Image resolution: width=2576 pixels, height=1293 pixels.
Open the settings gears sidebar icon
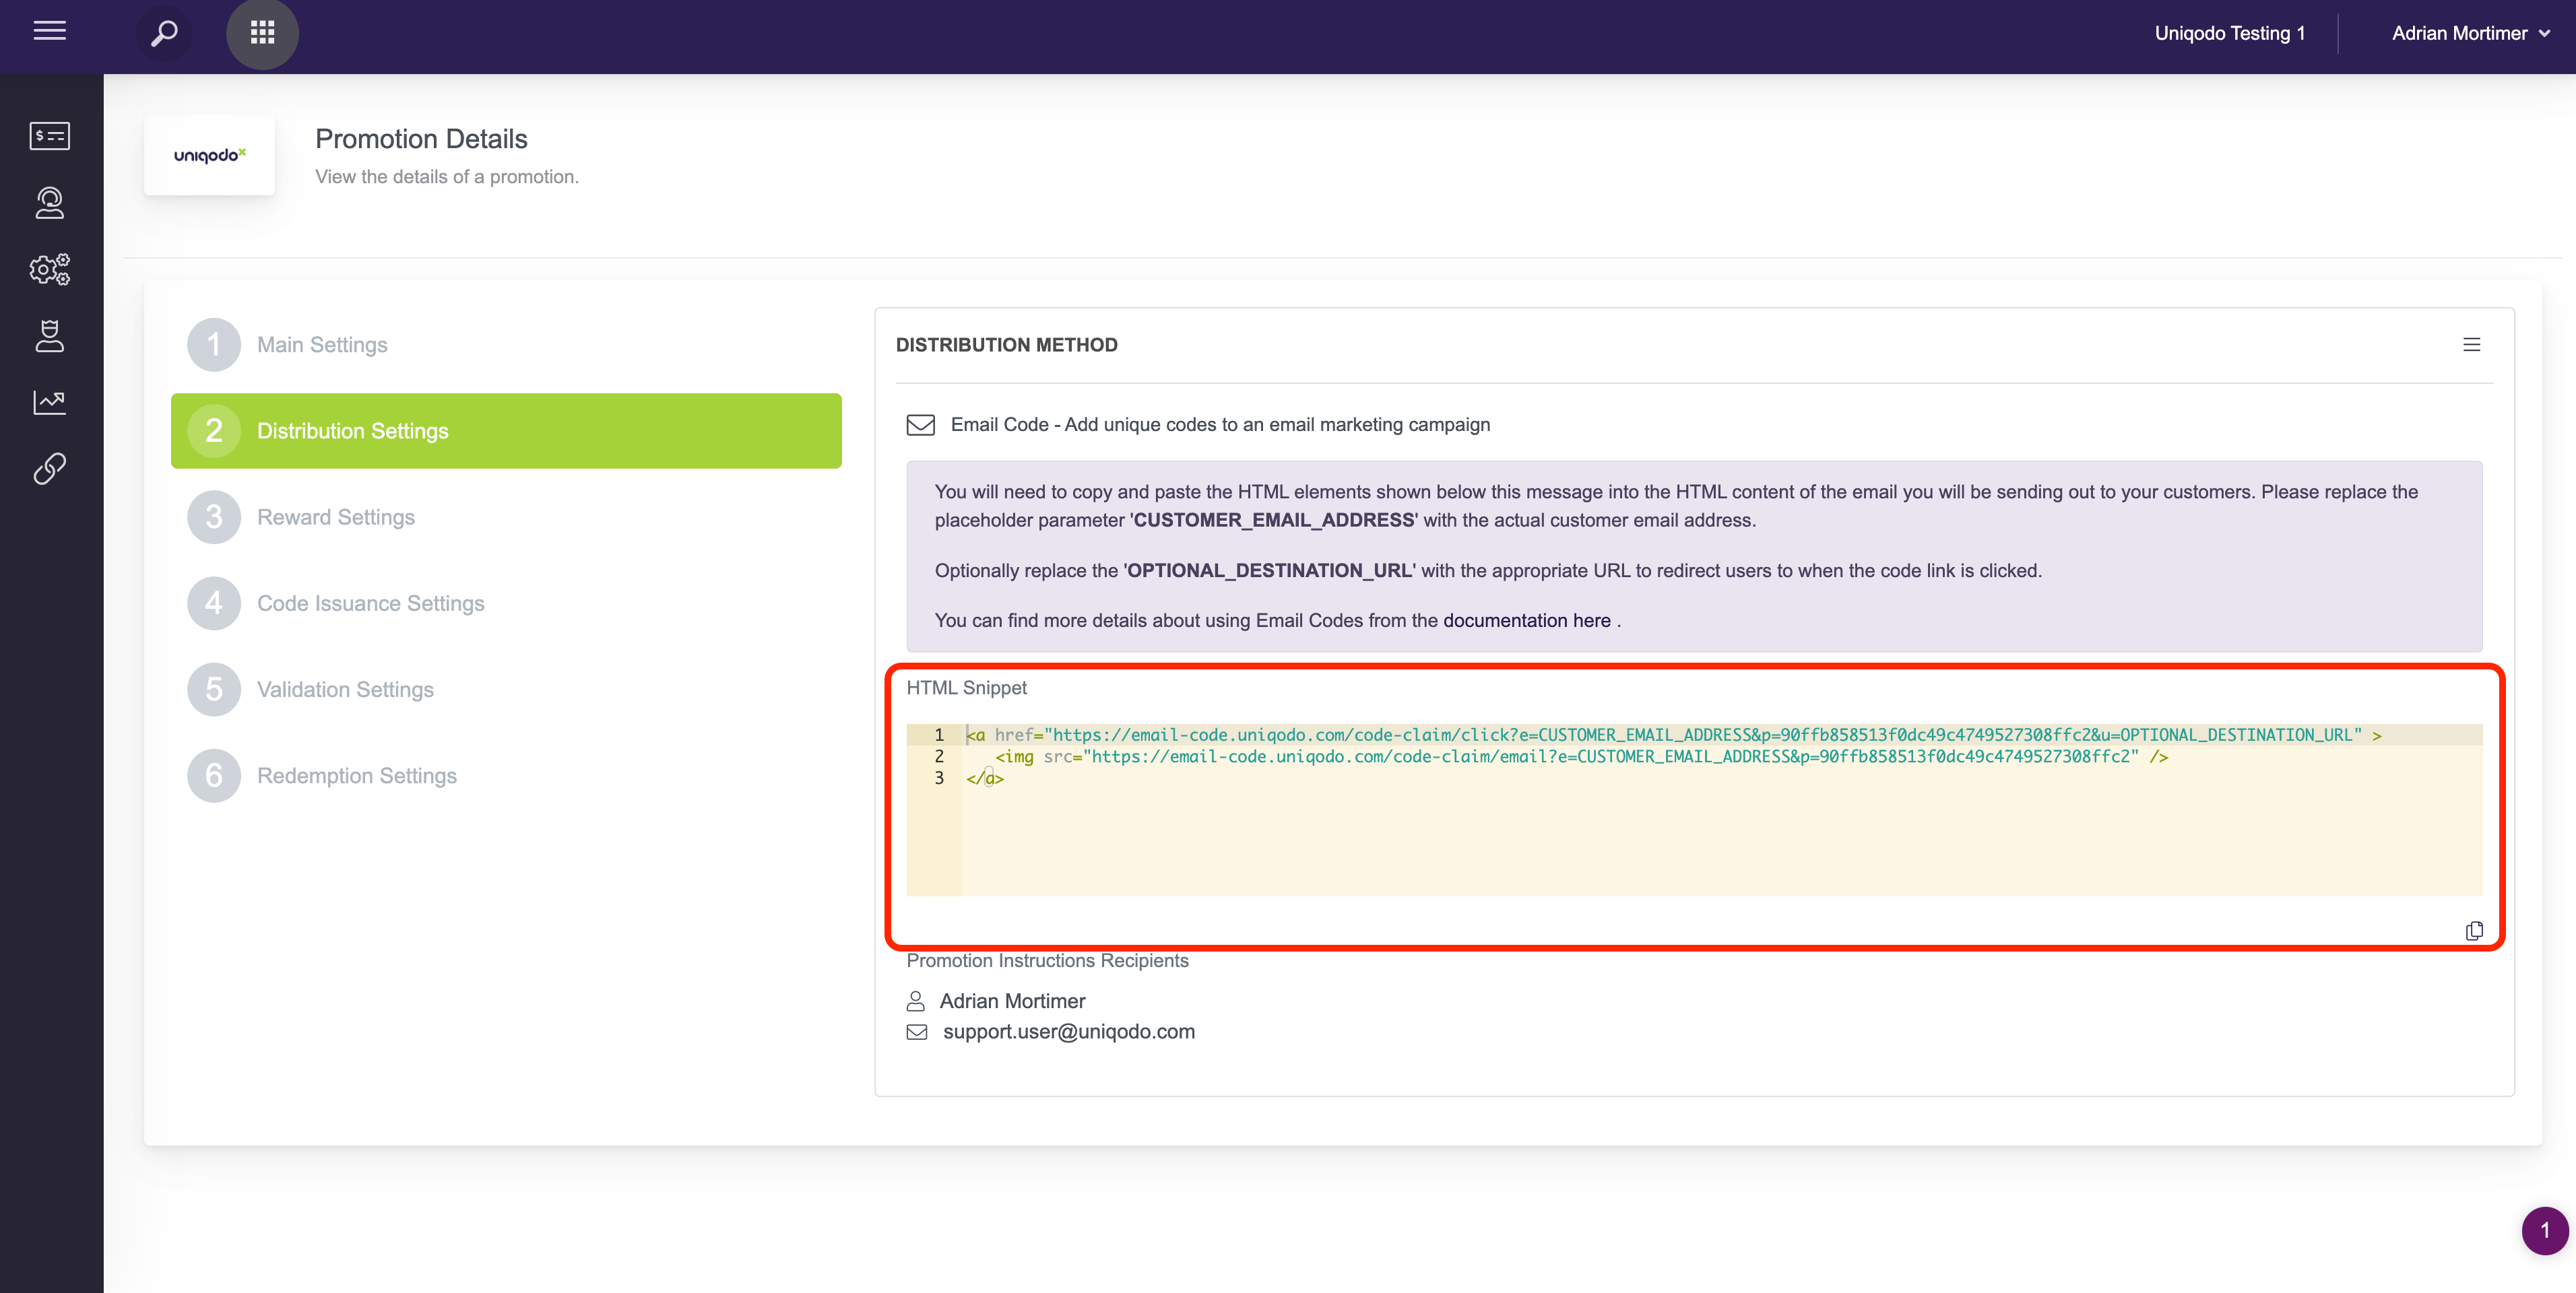(49, 269)
